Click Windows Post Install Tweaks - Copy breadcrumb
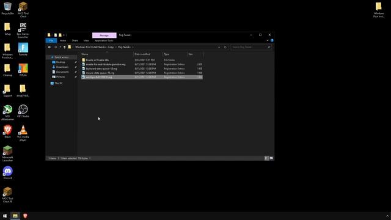The image size is (391, 220). click(94, 47)
